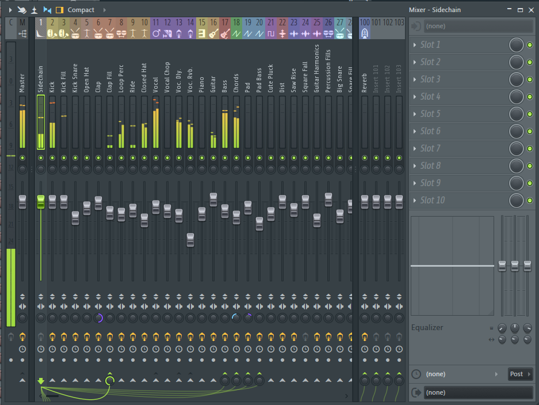The image size is (539, 405).
Task: Click the Voc. Rvb. volume fader
Action: coord(190,240)
